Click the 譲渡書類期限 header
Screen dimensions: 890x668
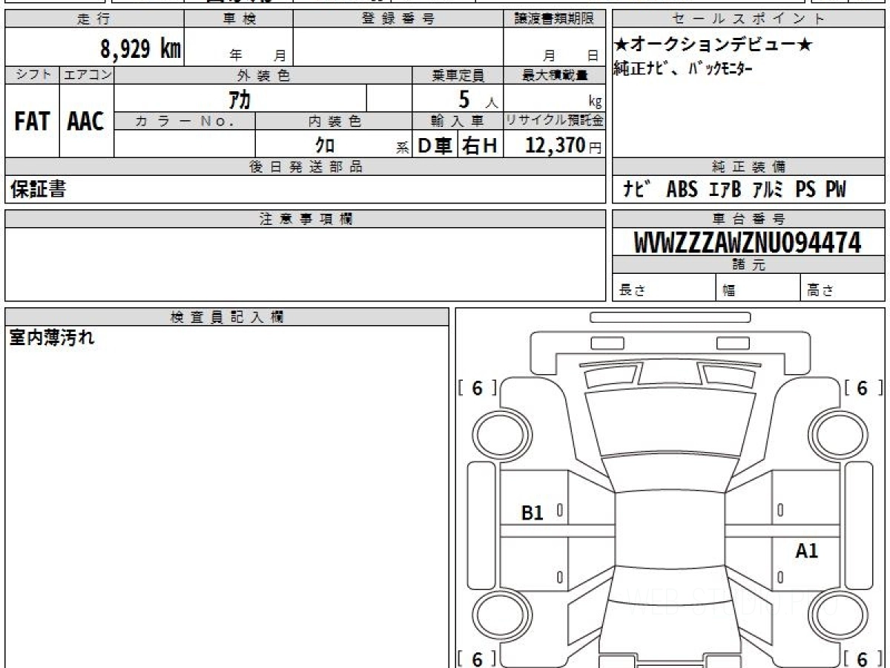tap(554, 19)
